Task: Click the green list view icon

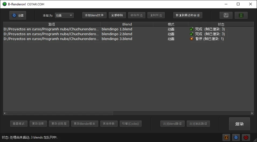Action: [241, 15]
